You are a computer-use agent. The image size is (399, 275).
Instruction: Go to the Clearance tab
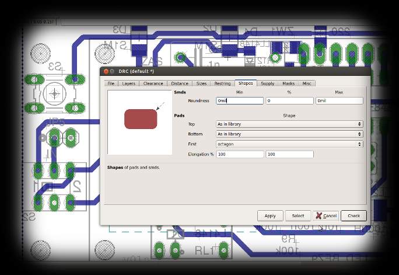[x=153, y=83]
